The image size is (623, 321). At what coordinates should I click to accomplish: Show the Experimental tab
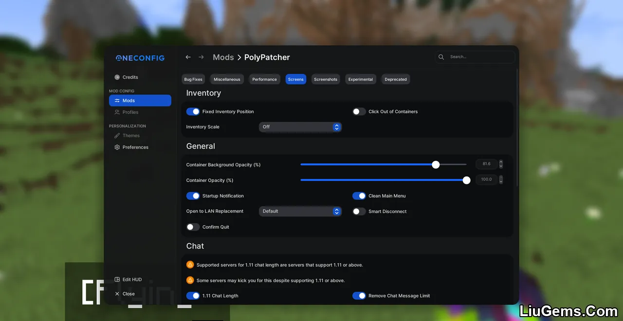[361, 79]
